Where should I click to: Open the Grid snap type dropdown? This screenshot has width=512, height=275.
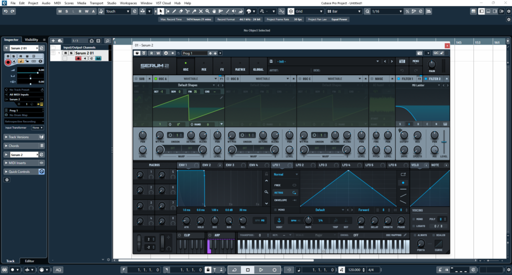309,11
